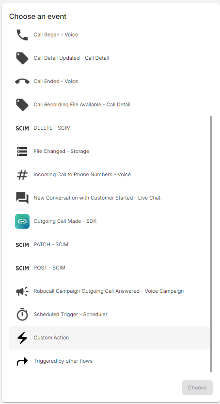Select the megaphone icon for Robocall Campaign
This screenshot has height=404, width=220.
tap(22, 291)
